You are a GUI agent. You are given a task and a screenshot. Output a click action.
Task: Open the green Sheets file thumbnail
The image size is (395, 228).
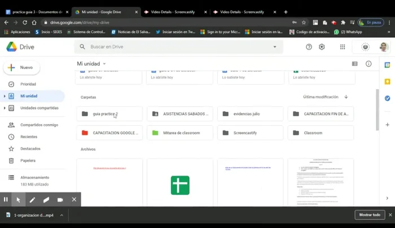(x=180, y=185)
